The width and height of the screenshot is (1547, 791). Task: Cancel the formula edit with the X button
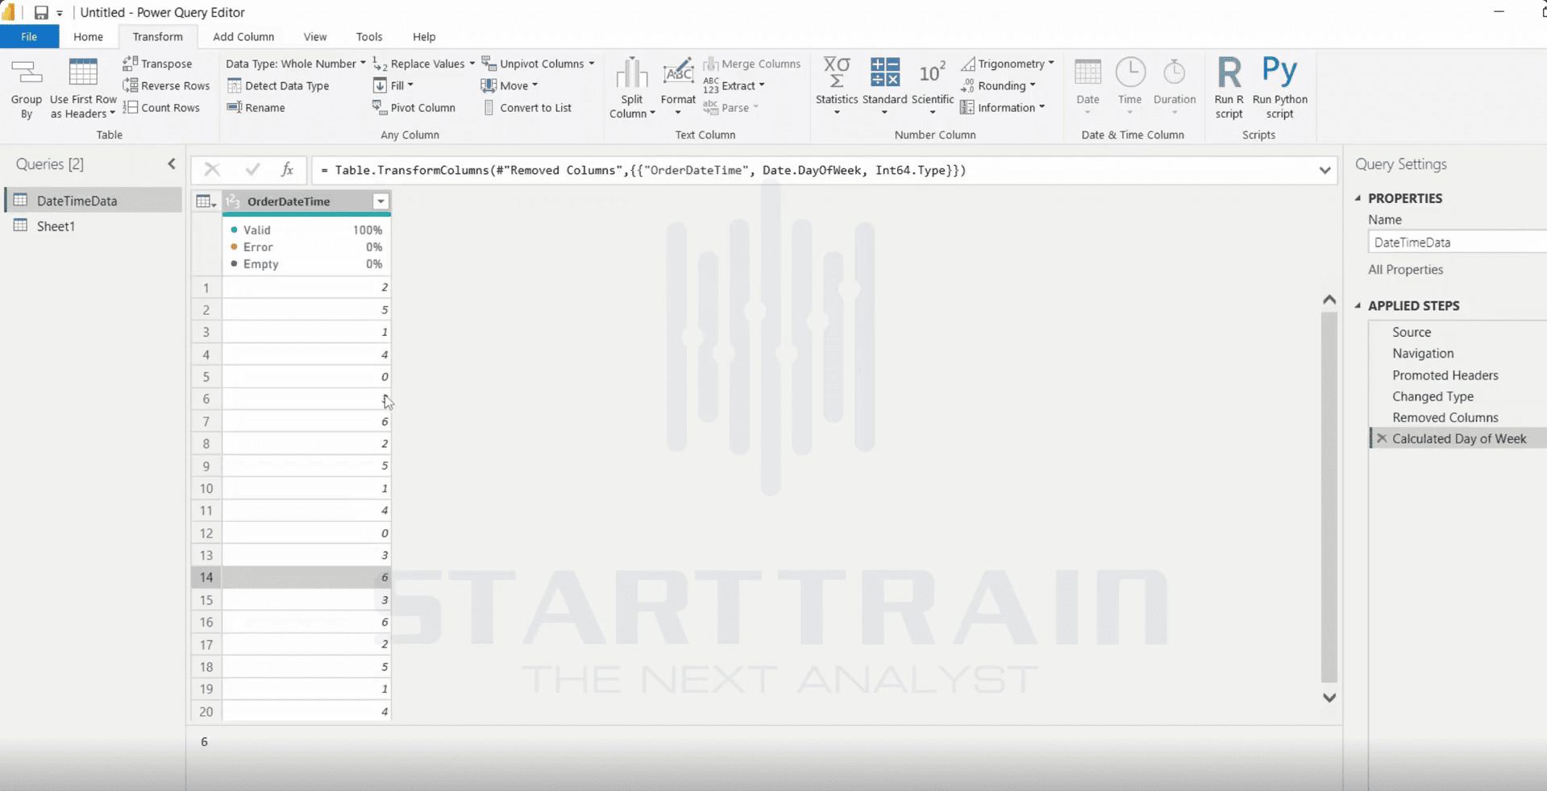click(x=212, y=169)
